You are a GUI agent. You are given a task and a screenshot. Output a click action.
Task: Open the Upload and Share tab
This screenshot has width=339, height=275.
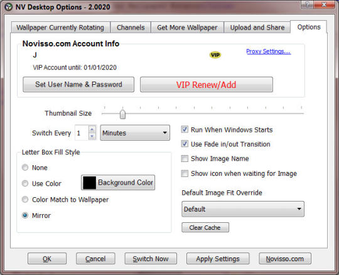[x=257, y=28]
